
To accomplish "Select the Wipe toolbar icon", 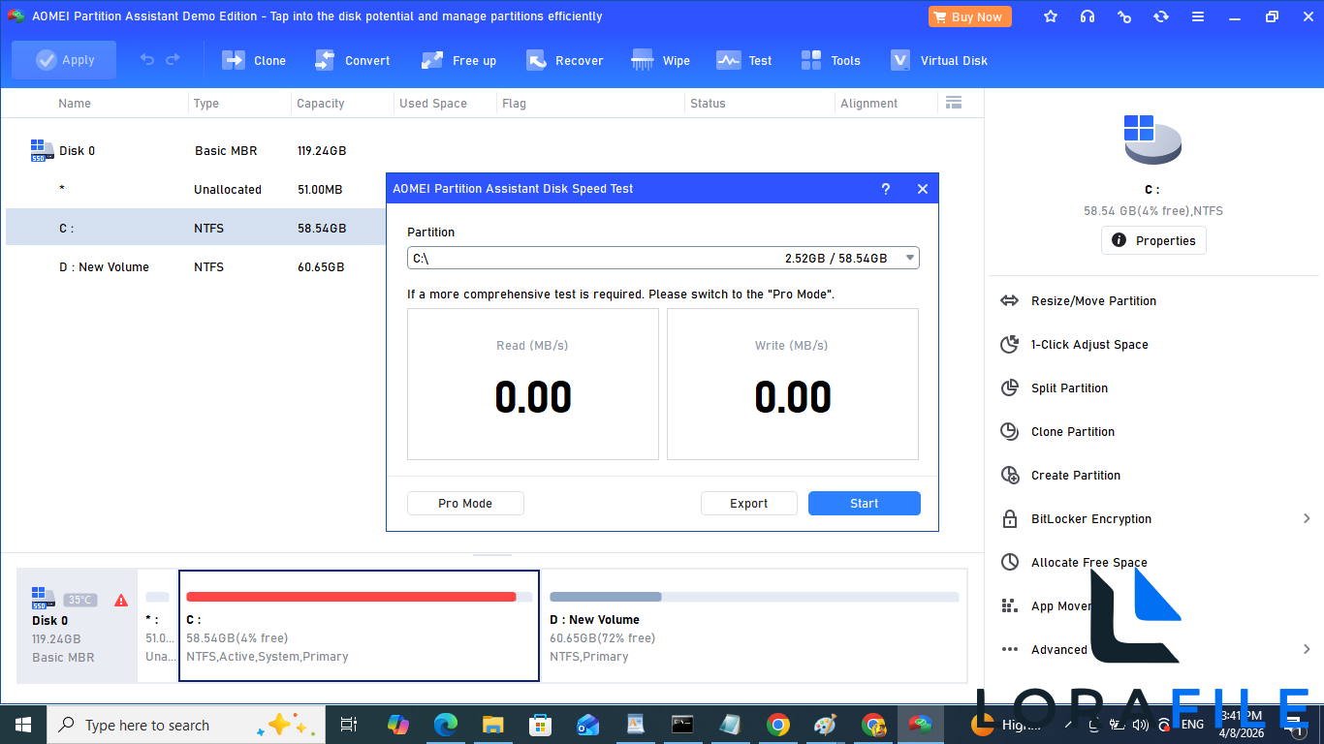I will click(x=660, y=60).
